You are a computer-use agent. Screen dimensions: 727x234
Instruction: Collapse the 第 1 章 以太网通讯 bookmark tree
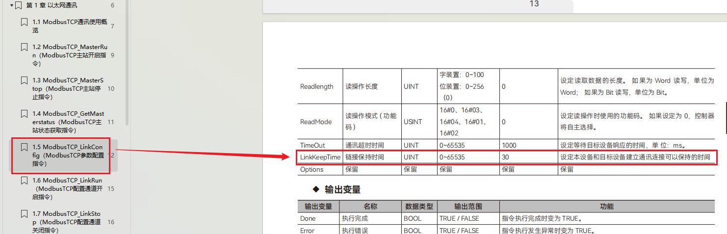tap(11, 6)
